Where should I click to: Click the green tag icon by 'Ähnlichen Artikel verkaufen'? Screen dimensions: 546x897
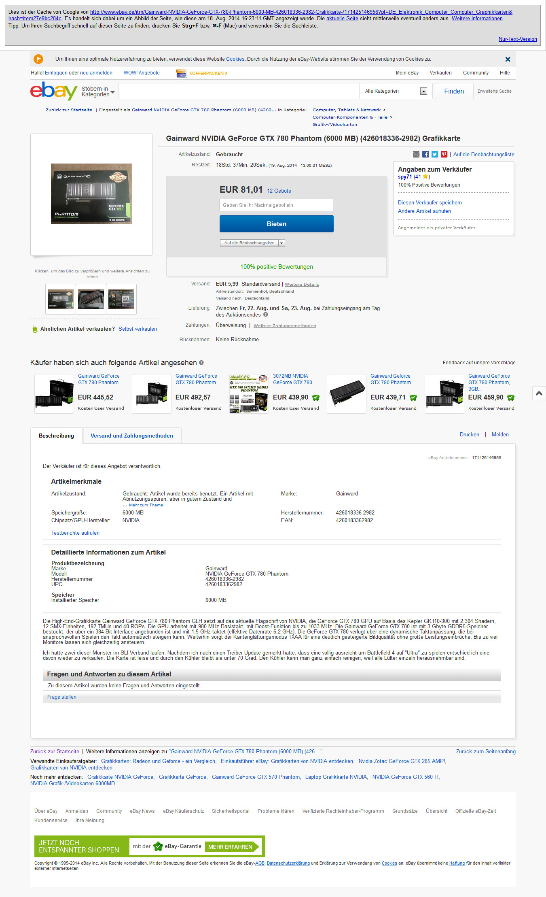pos(35,329)
